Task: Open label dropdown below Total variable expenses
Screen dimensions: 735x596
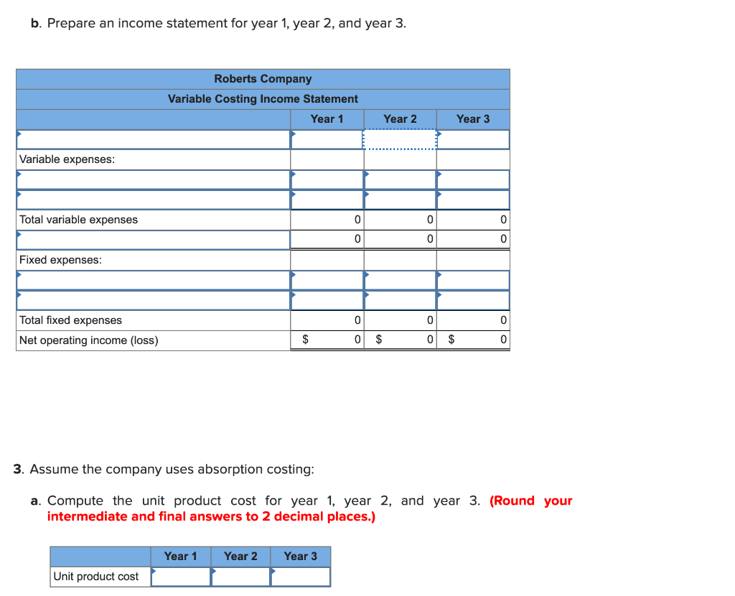Action: pos(154,240)
